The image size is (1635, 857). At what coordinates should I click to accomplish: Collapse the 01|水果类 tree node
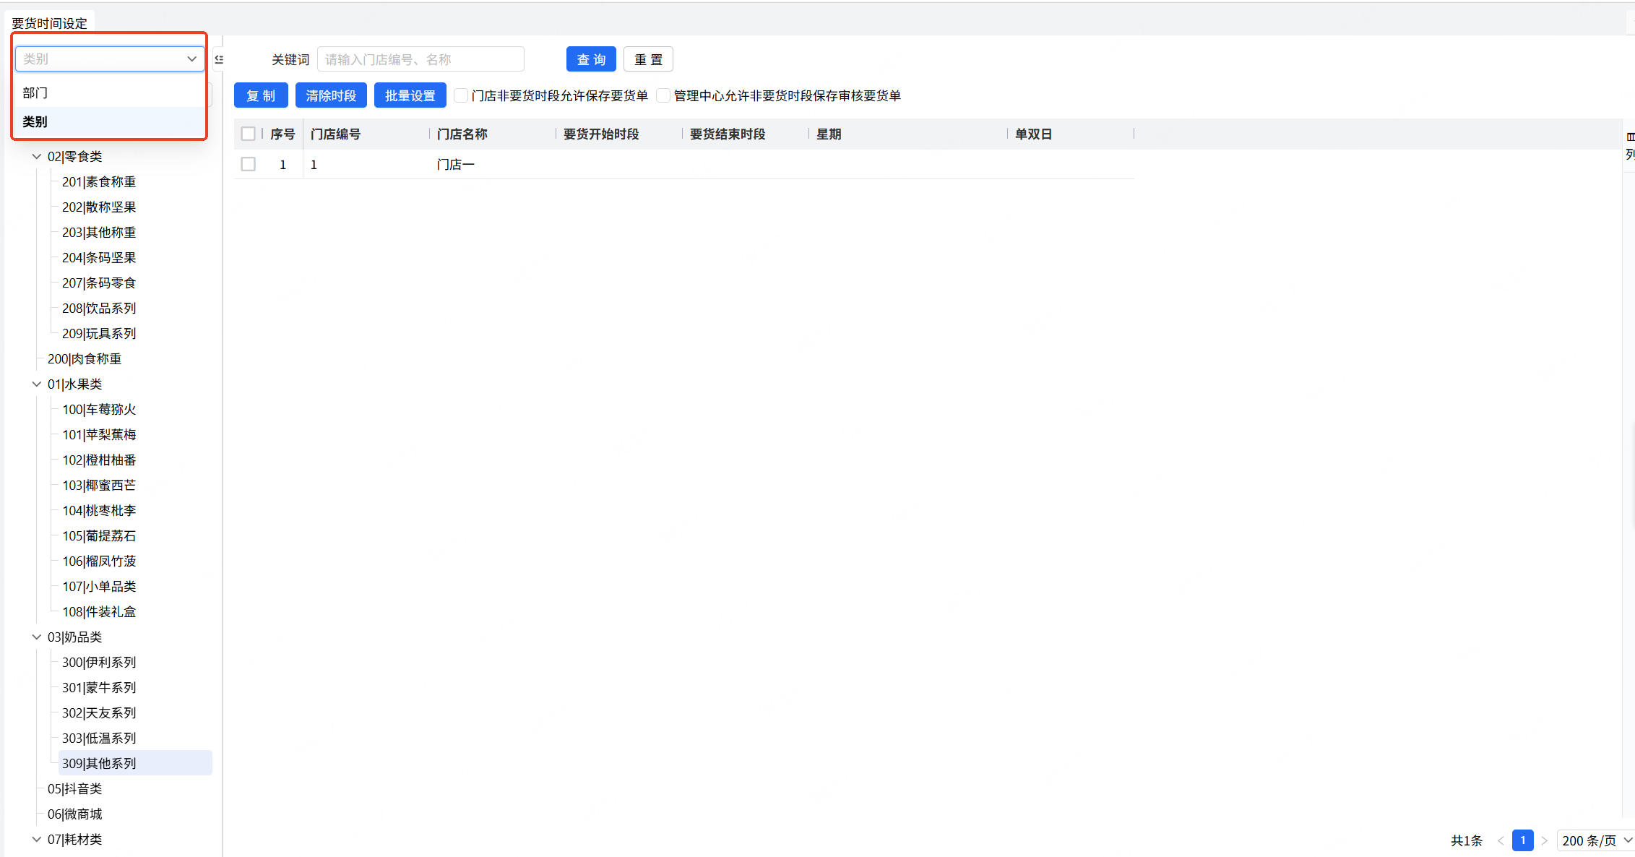point(37,384)
